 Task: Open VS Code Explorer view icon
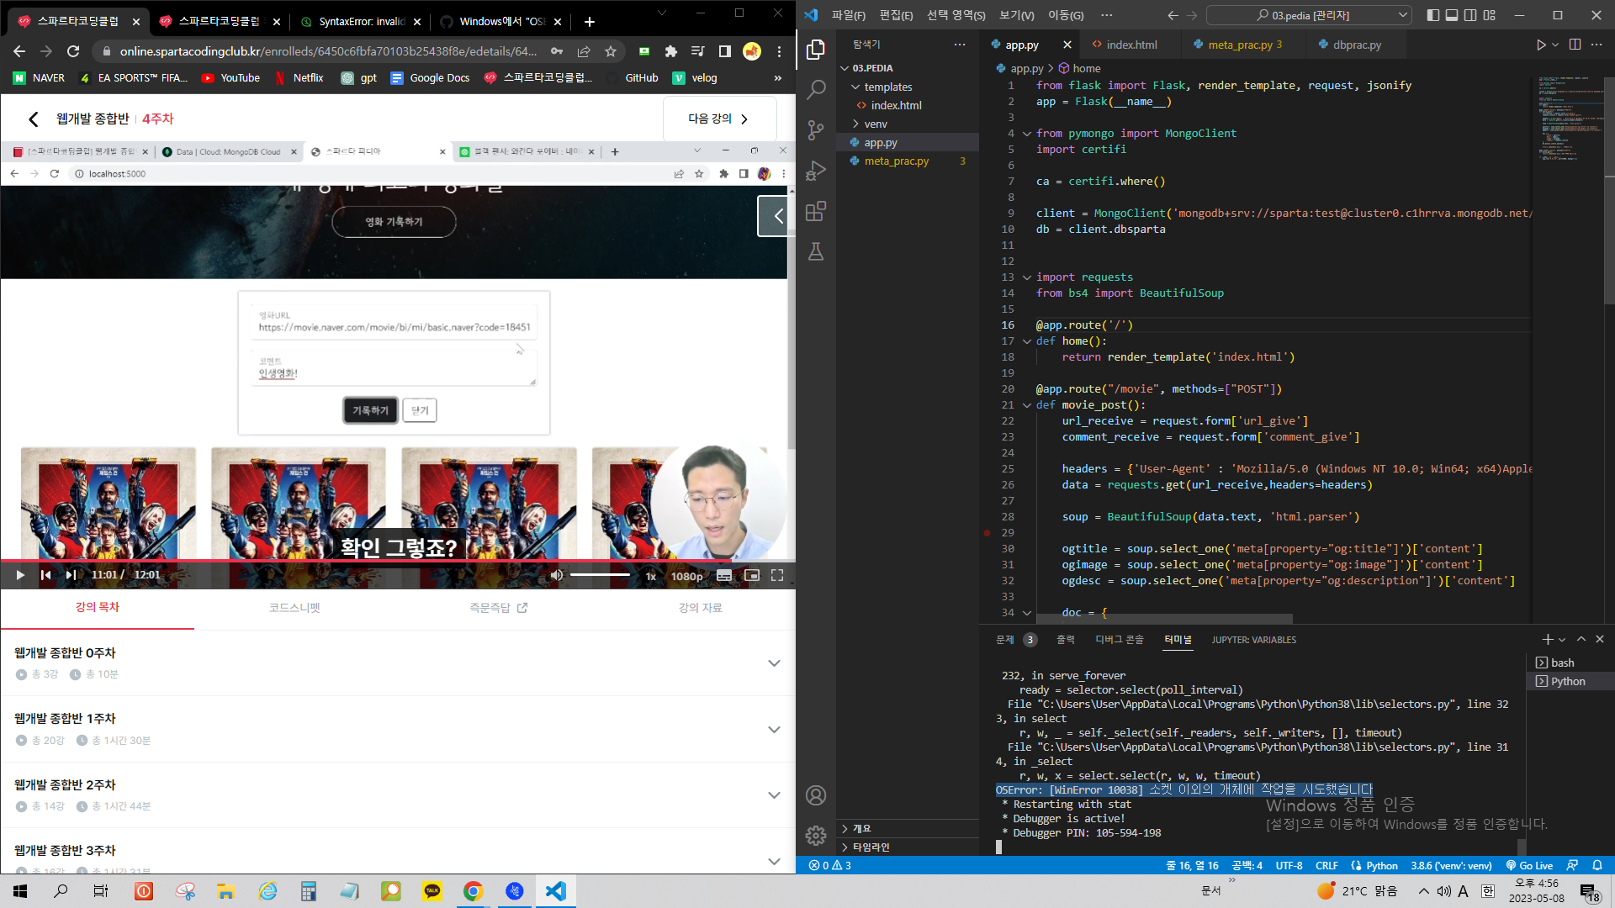tap(815, 50)
